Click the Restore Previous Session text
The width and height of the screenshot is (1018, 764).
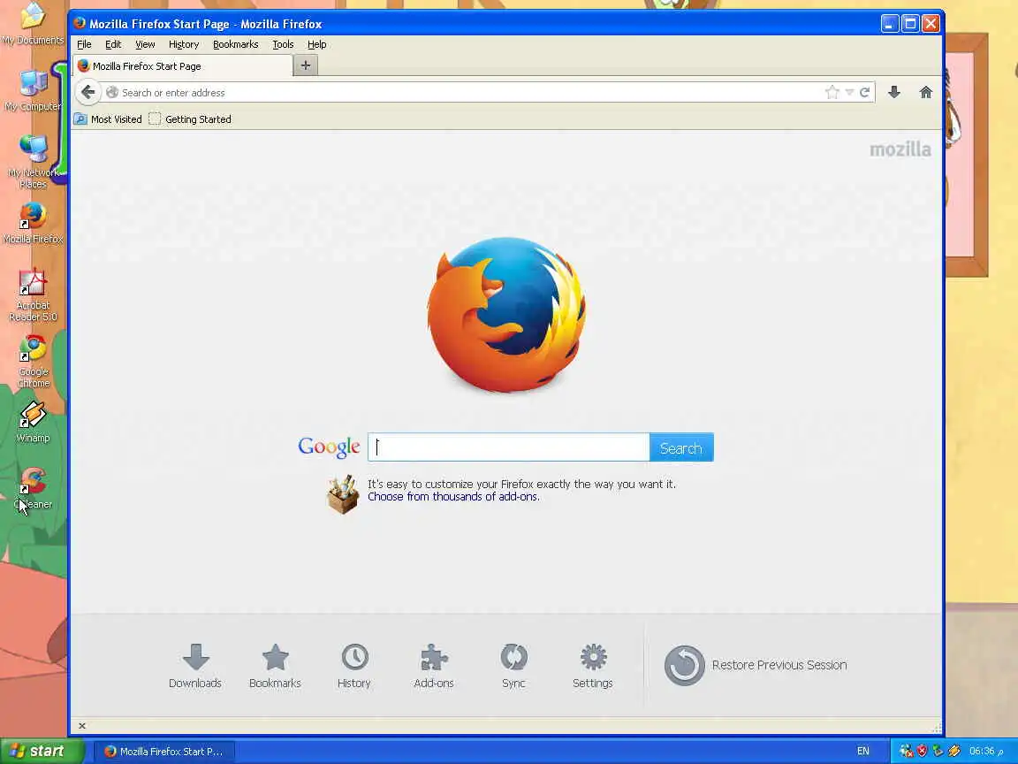pyautogui.click(x=779, y=665)
